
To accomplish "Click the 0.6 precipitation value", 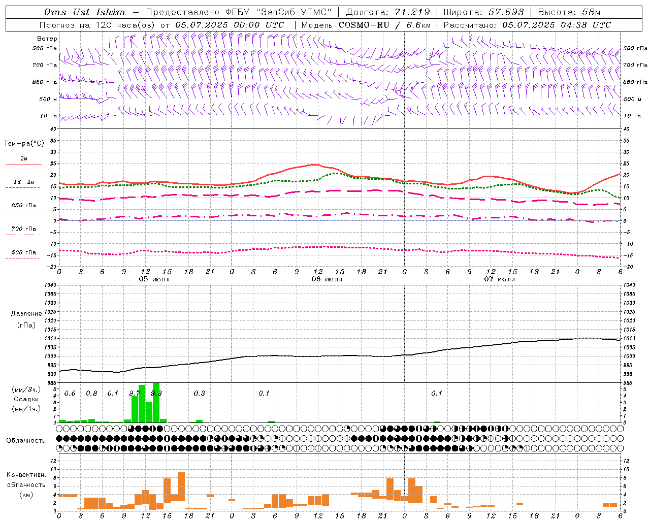I will [x=70, y=394].
